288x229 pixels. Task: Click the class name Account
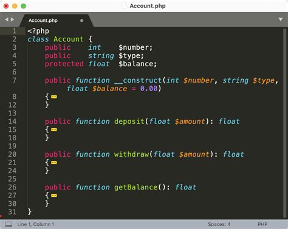(x=69, y=39)
